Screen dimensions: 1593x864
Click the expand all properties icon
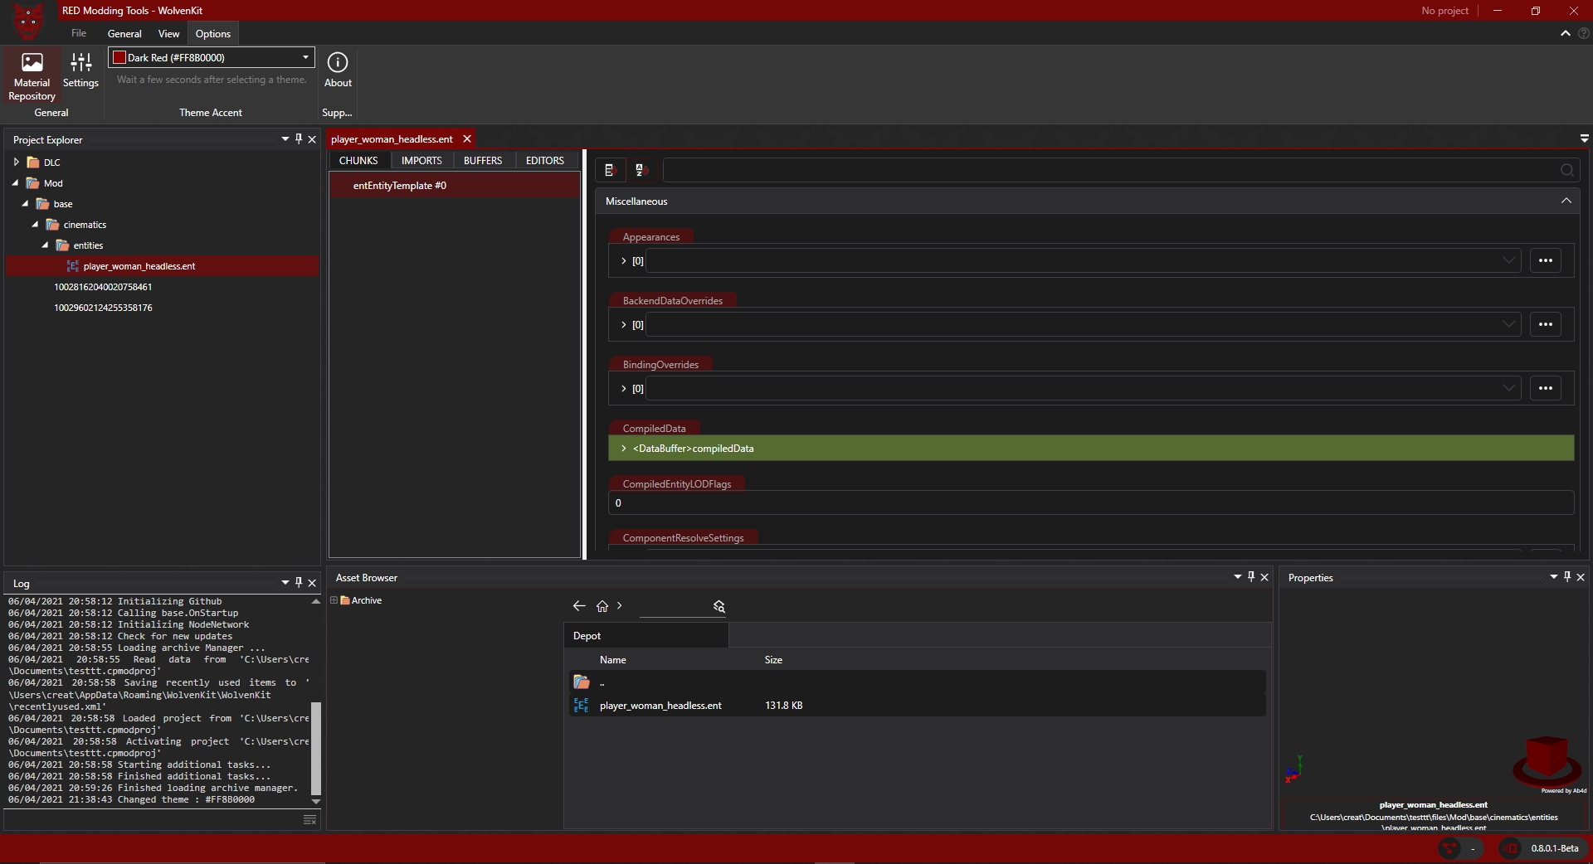[x=610, y=170]
